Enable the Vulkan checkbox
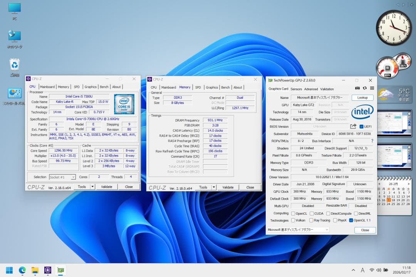The width and height of the screenshot is (416, 277). point(293,220)
